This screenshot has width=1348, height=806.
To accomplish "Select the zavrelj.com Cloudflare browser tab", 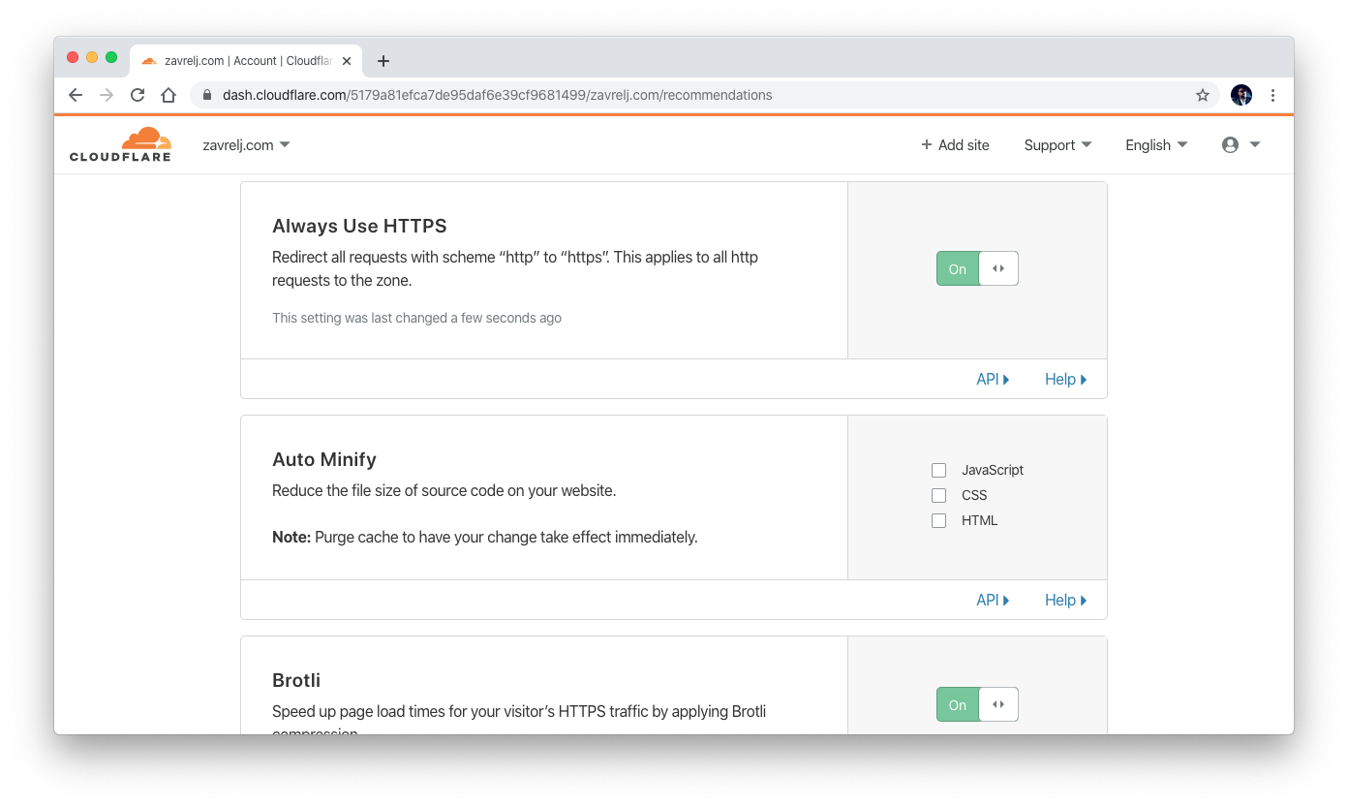I will click(x=246, y=61).
